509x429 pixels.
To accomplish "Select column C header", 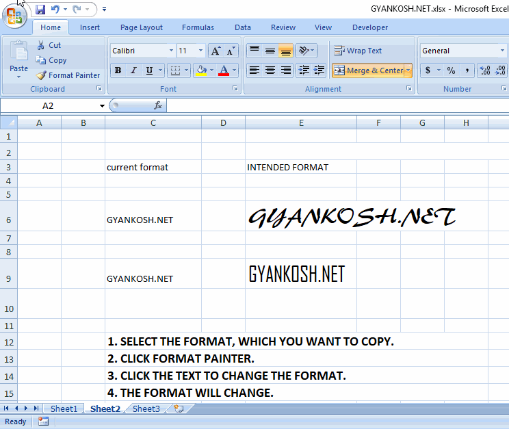I will click(x=153, y=122).
